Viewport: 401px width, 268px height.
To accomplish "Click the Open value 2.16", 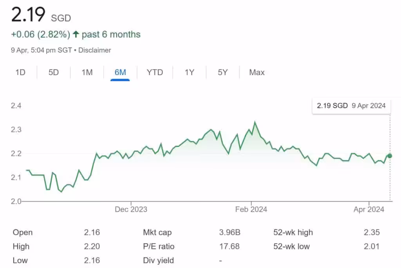I will [x=92, y=232].
